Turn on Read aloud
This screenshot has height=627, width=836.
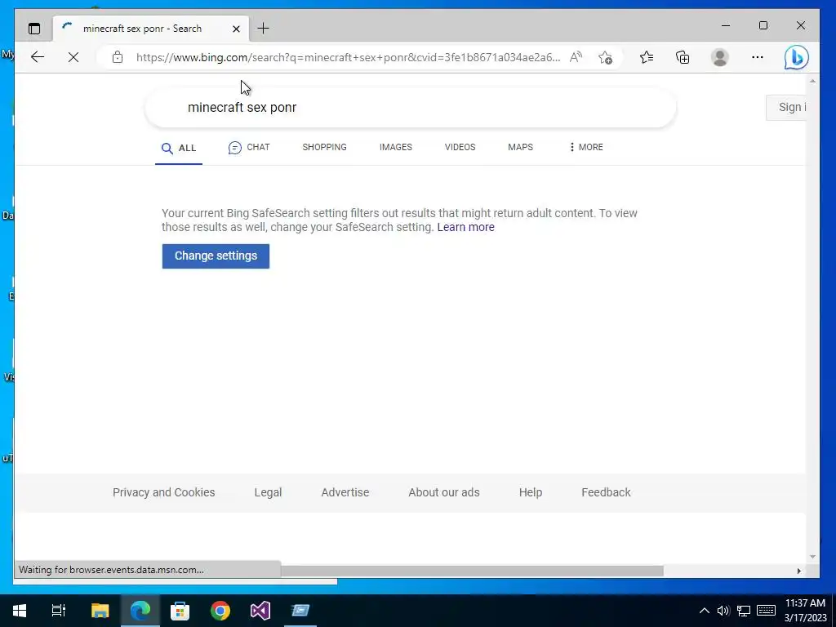[x=576, y=57]
